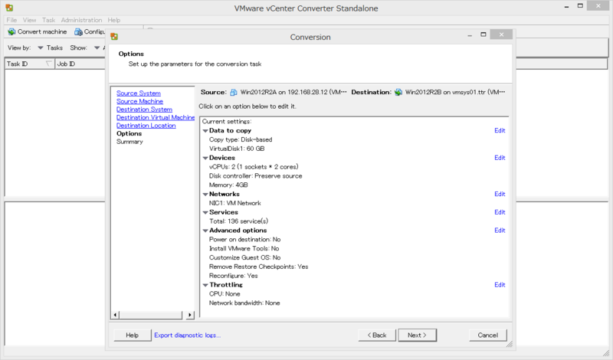Collapse the Networks section
This screenshot has width=613, height=360.
pos(205,195)
